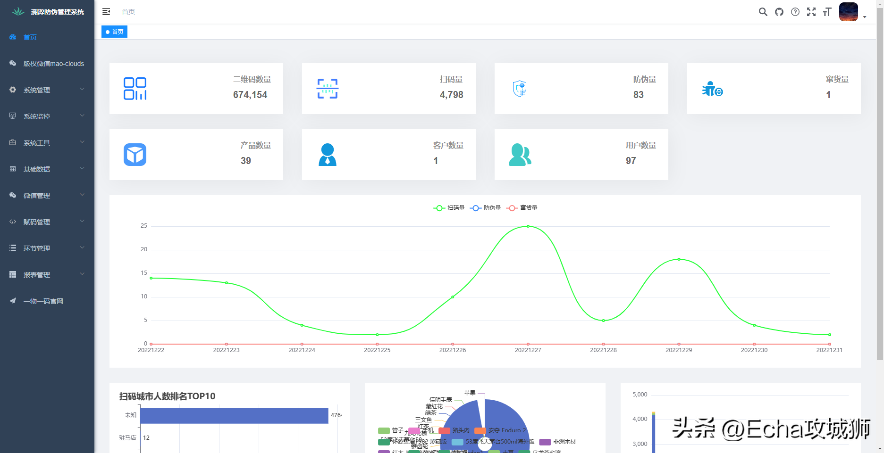Toggle 猪头肉 red pie legend swatch
The width and height of the screenshot is (884, 453).
coord(444,430)
